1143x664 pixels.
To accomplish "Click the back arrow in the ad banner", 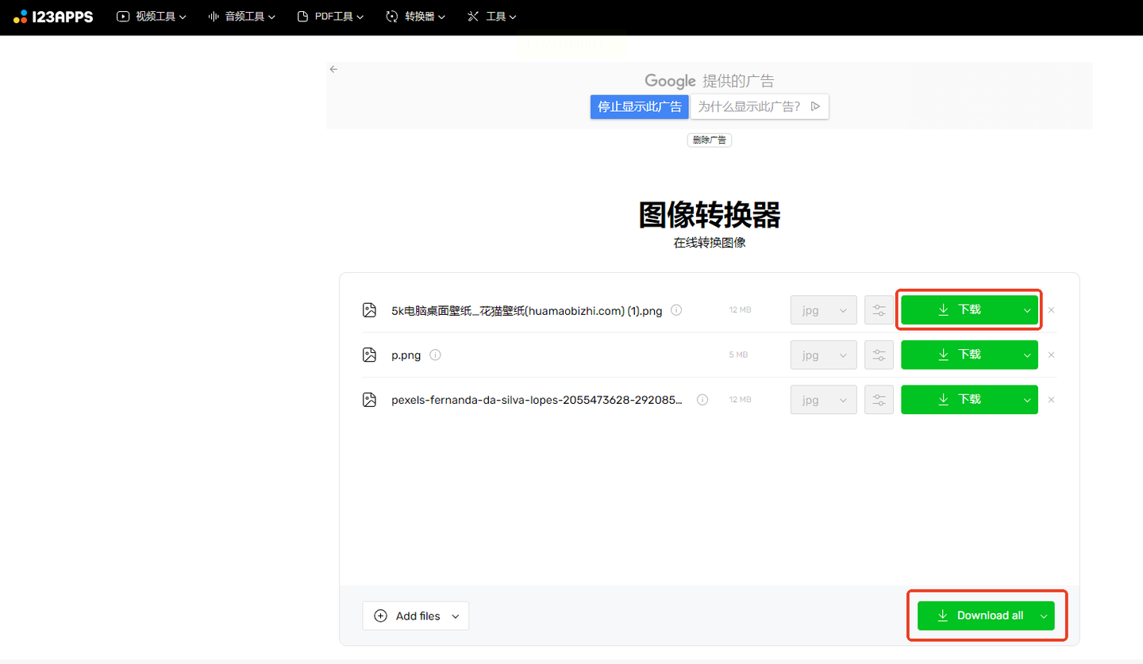I will tap(334, 69).
